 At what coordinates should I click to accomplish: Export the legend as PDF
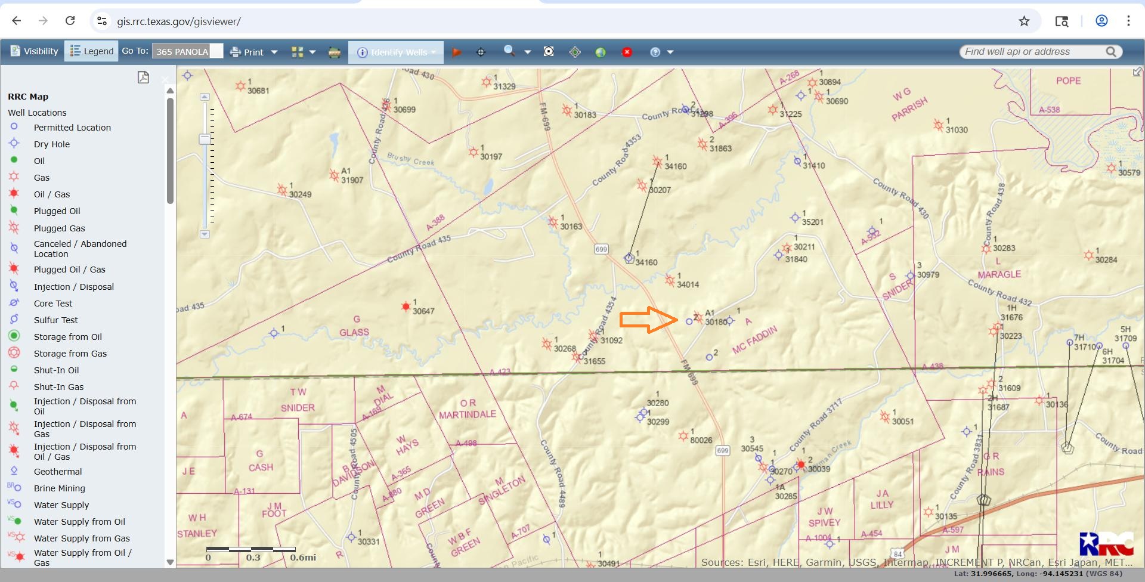click(143, 78)
